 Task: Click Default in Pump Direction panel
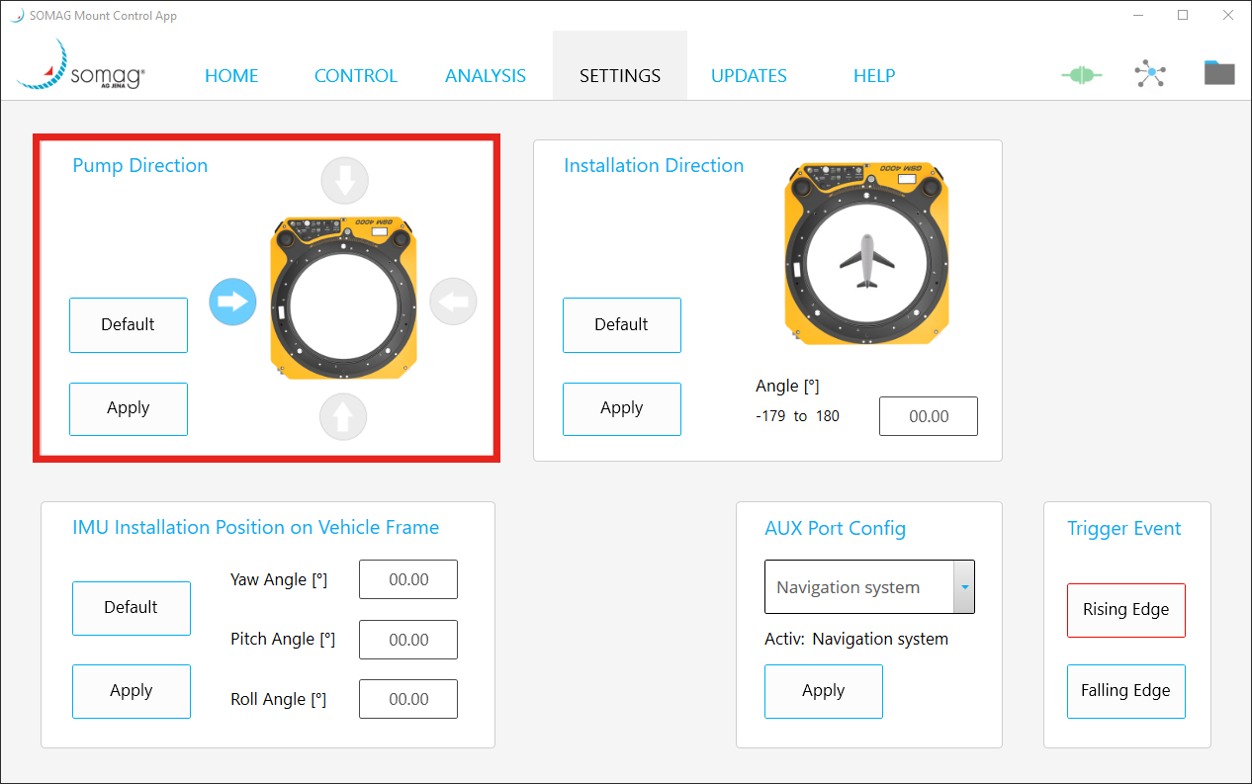coord(128,324)
